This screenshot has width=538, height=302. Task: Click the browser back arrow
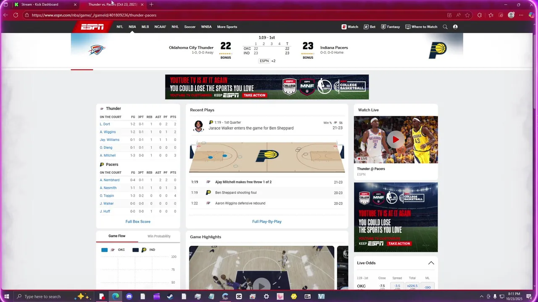pos(5,15)
